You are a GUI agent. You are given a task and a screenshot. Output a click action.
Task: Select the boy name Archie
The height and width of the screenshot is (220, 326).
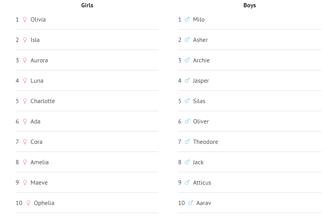click(201, 60)
